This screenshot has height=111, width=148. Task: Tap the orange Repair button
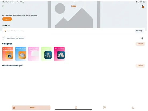pos(7,19)
